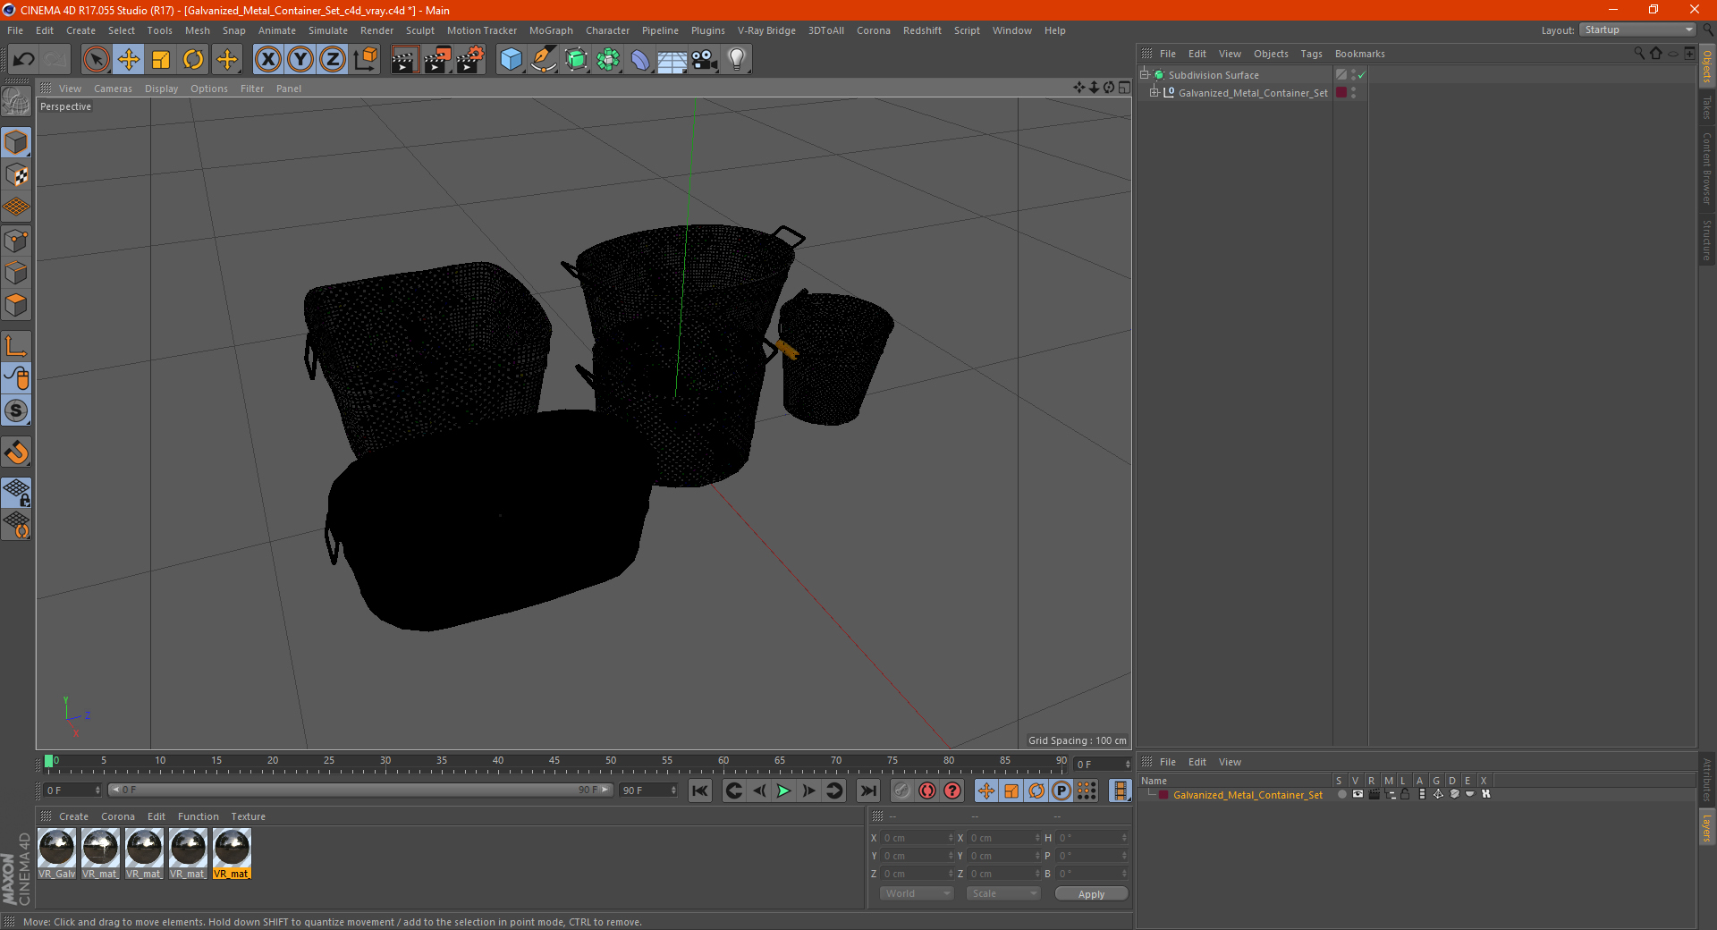Open the Simulate menu
Screen dimensions: 1717x930
click(328, 30)
